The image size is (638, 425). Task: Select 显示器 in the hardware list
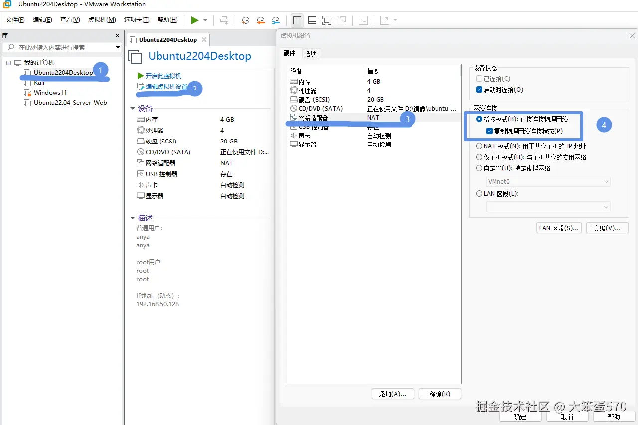374,144
